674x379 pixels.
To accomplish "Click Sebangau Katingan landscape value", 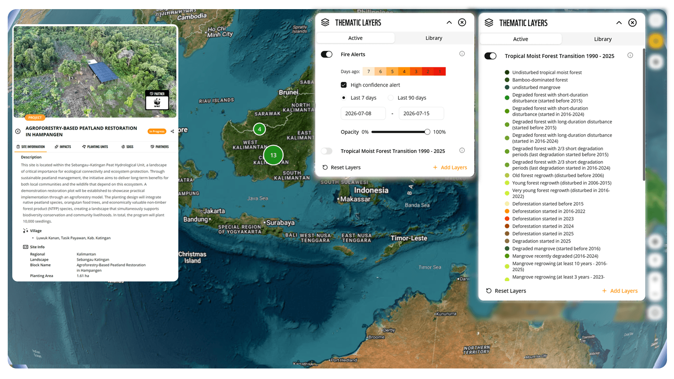I will click(x=93, y=260).
